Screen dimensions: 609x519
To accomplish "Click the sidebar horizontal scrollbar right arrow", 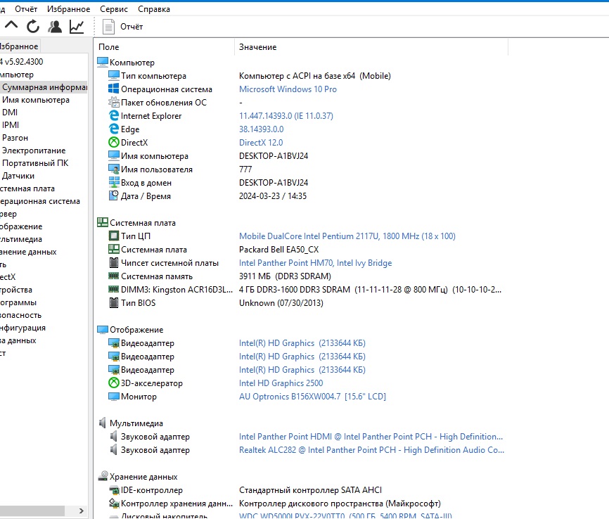I will [x=83, y=511].
